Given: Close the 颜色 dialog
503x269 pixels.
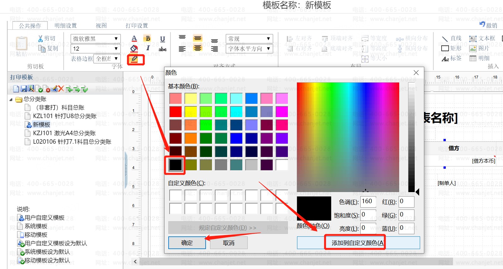Looking at the screenshot, I should pos(416,72).
